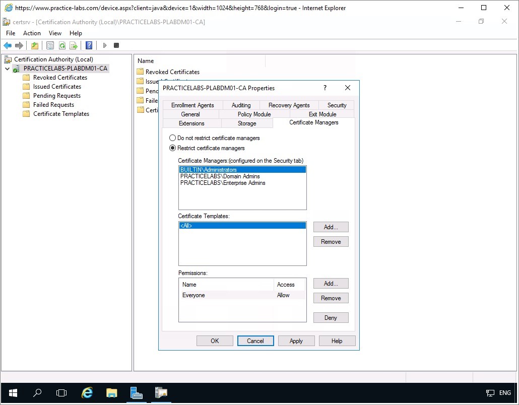Click Cancel in the Properties dialog

pos(255,341)
